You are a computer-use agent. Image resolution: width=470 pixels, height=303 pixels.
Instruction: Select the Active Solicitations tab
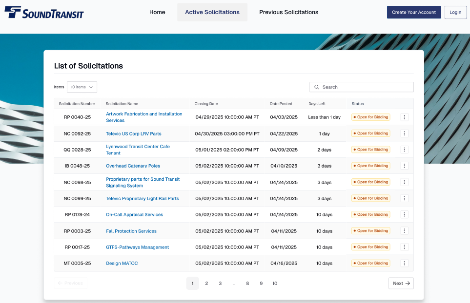(212, 12)
